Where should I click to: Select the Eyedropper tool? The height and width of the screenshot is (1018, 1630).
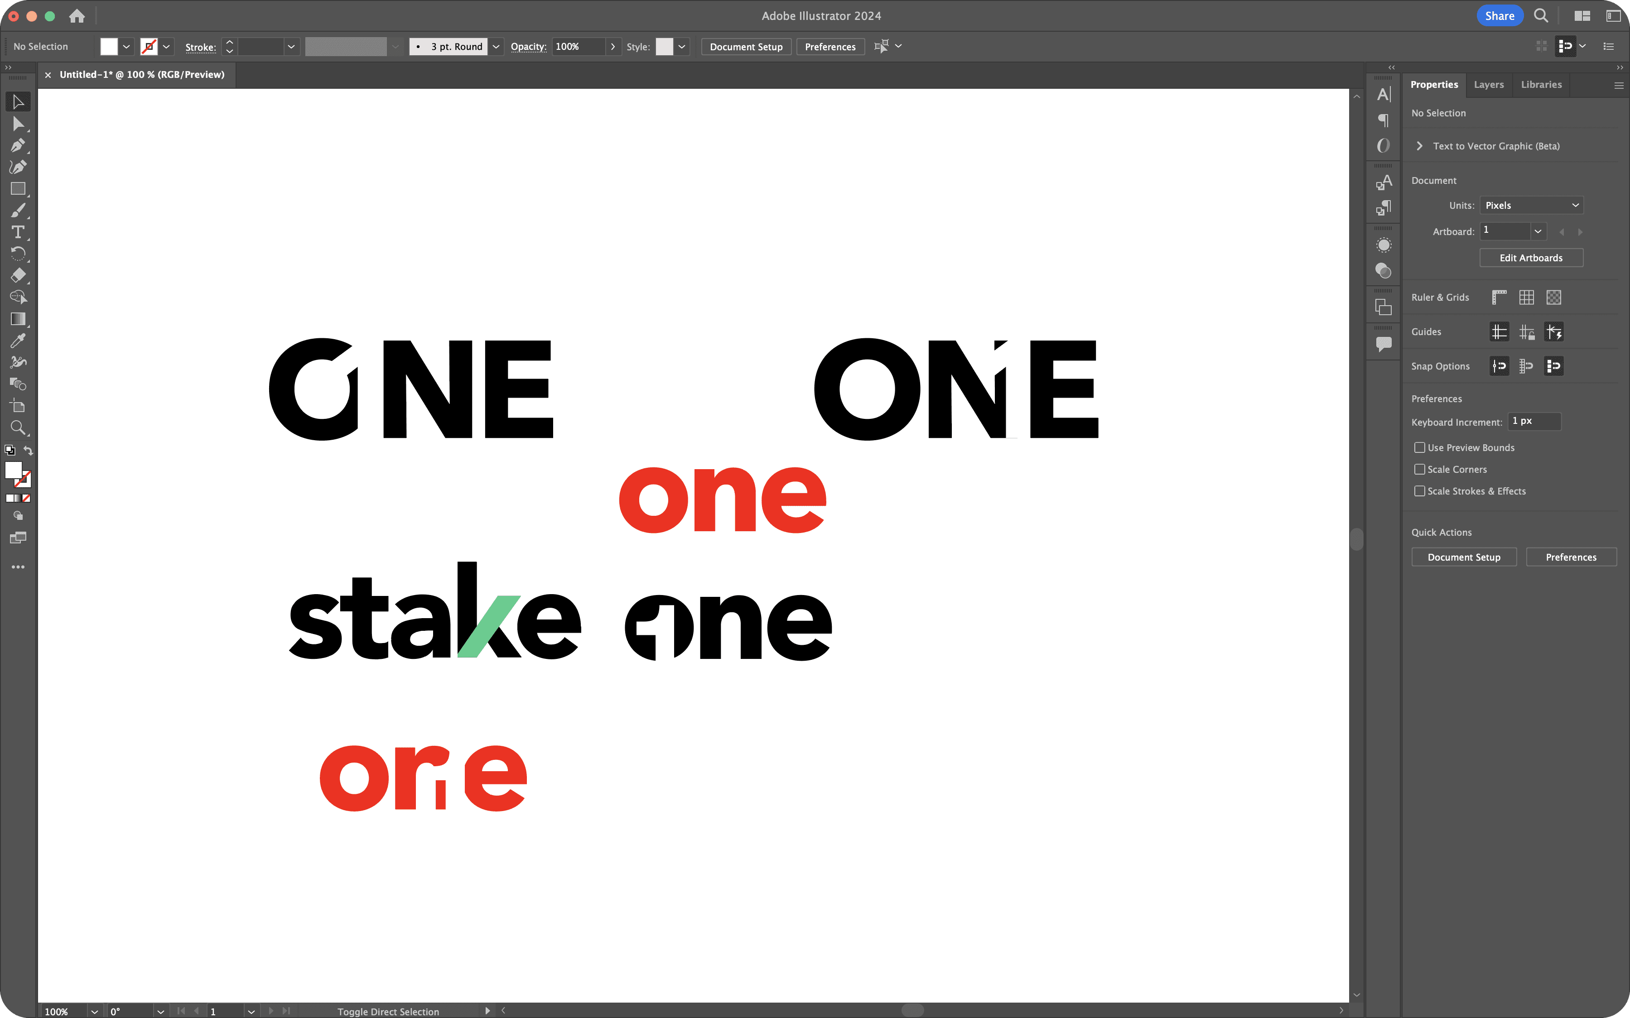[x=18, y=341]
